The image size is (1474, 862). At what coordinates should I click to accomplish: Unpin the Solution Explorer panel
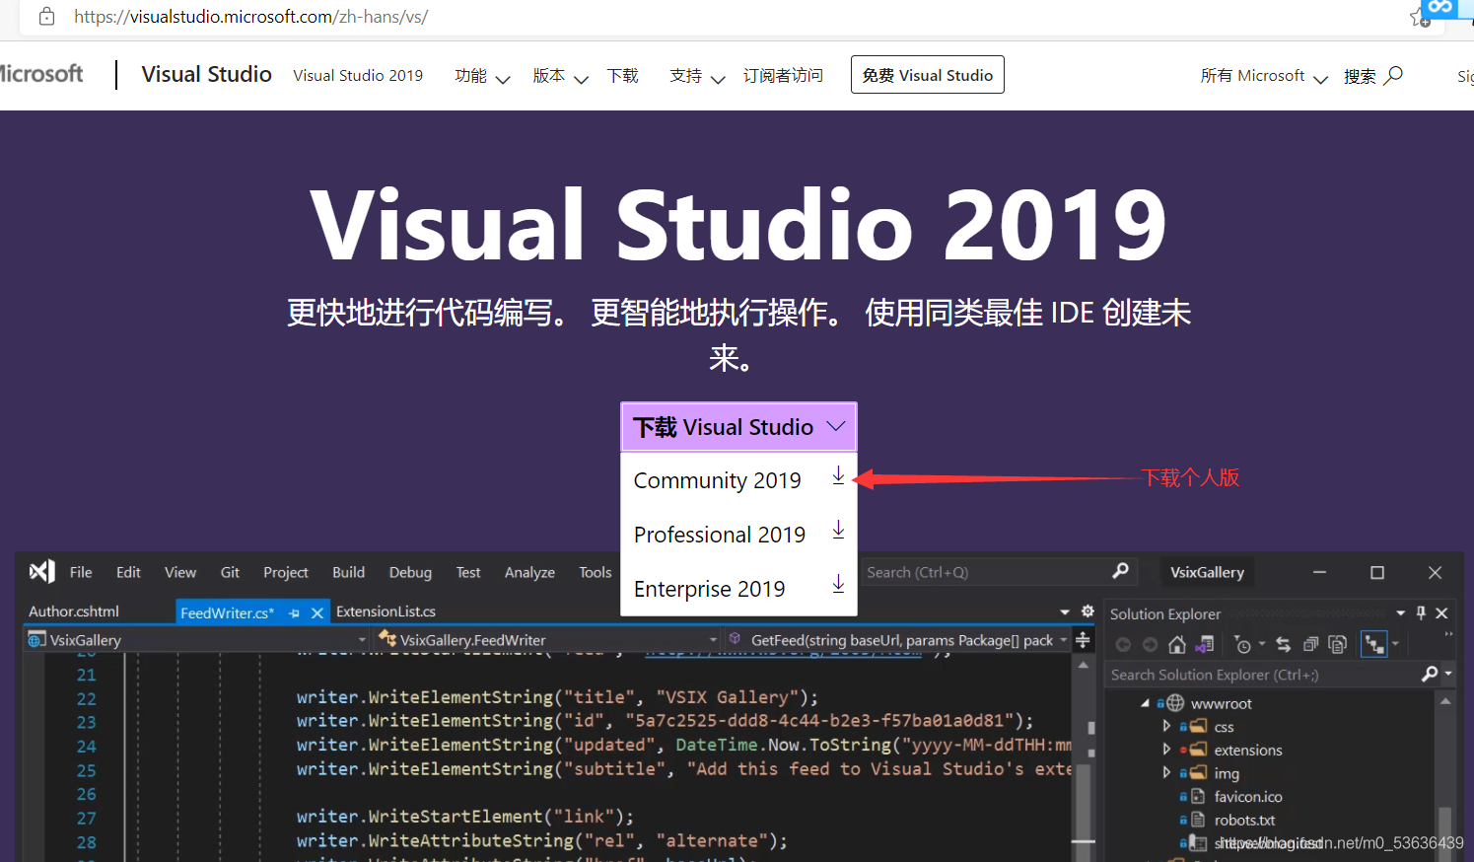tap(1420, 613)
